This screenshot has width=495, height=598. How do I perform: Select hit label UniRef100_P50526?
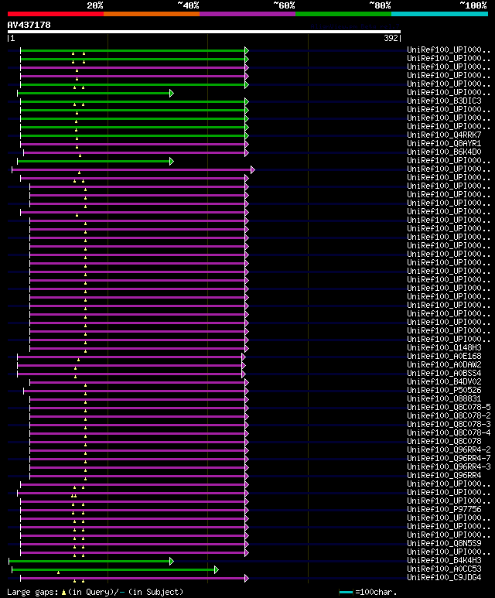click(x=444, y=390)
